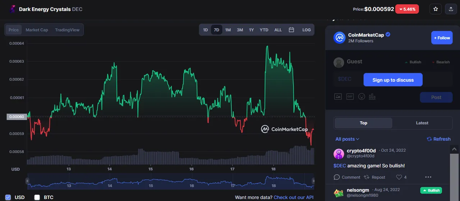This screenshot has height=201, width=460.
Task: Click the CoinMarketCap verified badge
Action: pyautogui.click(x=388, y=35)
